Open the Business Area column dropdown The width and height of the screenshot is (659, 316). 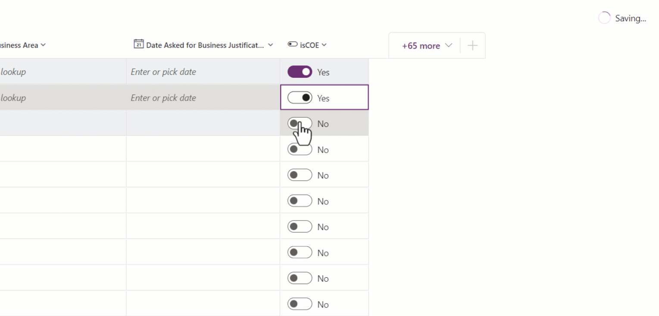pyautogui.click(x=43, y=44)
